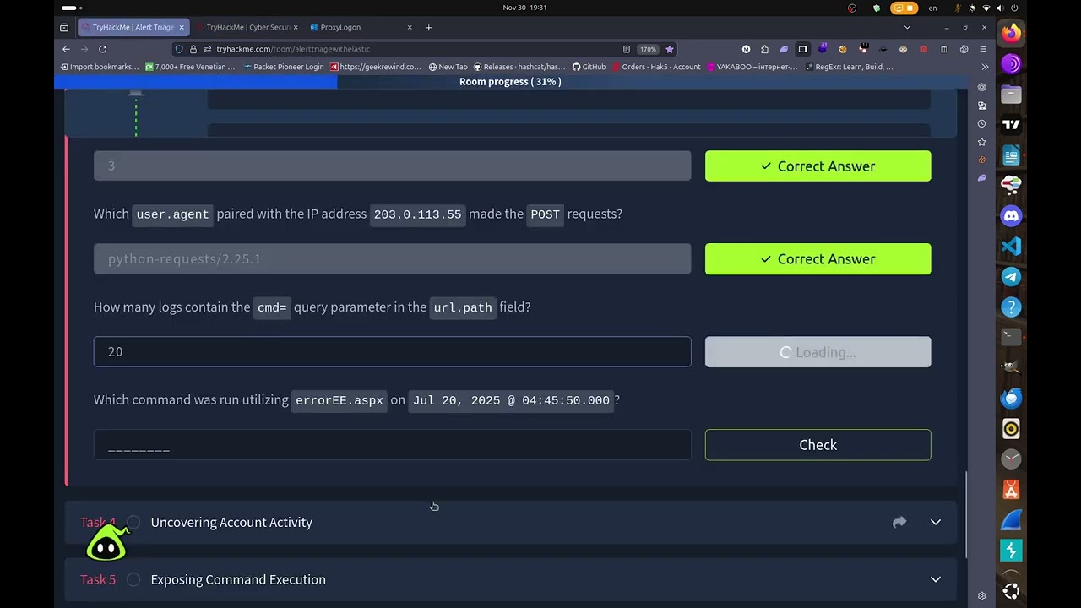Open Firefox sidebar settings gear
The image size is (1081, 608).
point(981,595)
